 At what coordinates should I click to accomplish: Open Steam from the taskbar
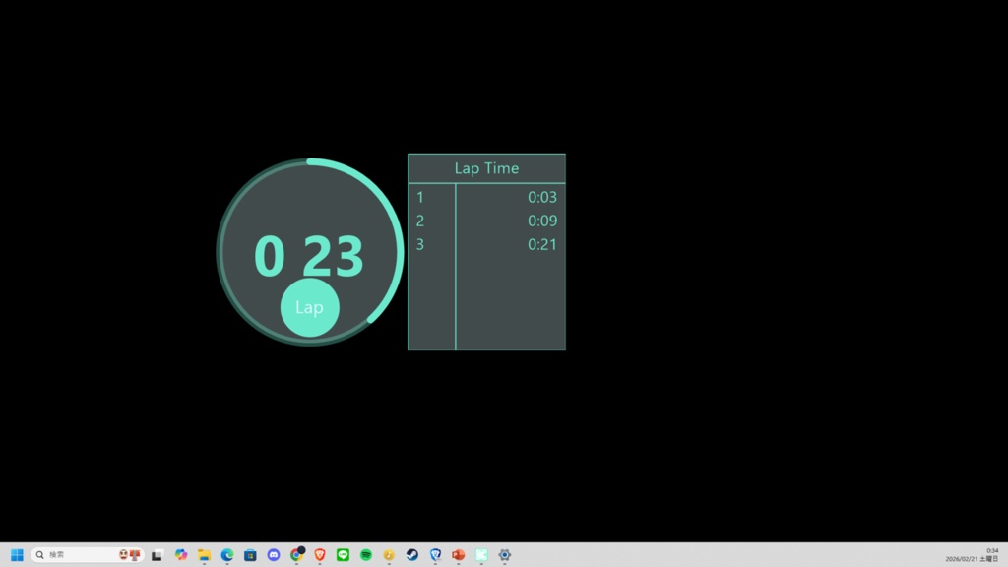tap(411, 554)
